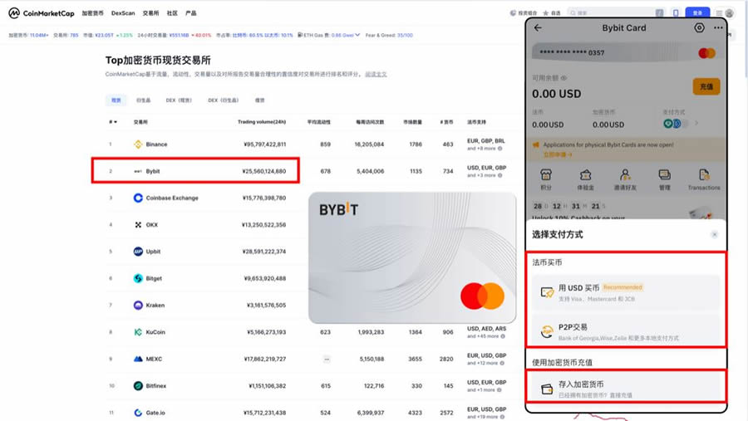Open the hamburger menu next to avatar
The image size is (748, 421).
click(719, 13)
